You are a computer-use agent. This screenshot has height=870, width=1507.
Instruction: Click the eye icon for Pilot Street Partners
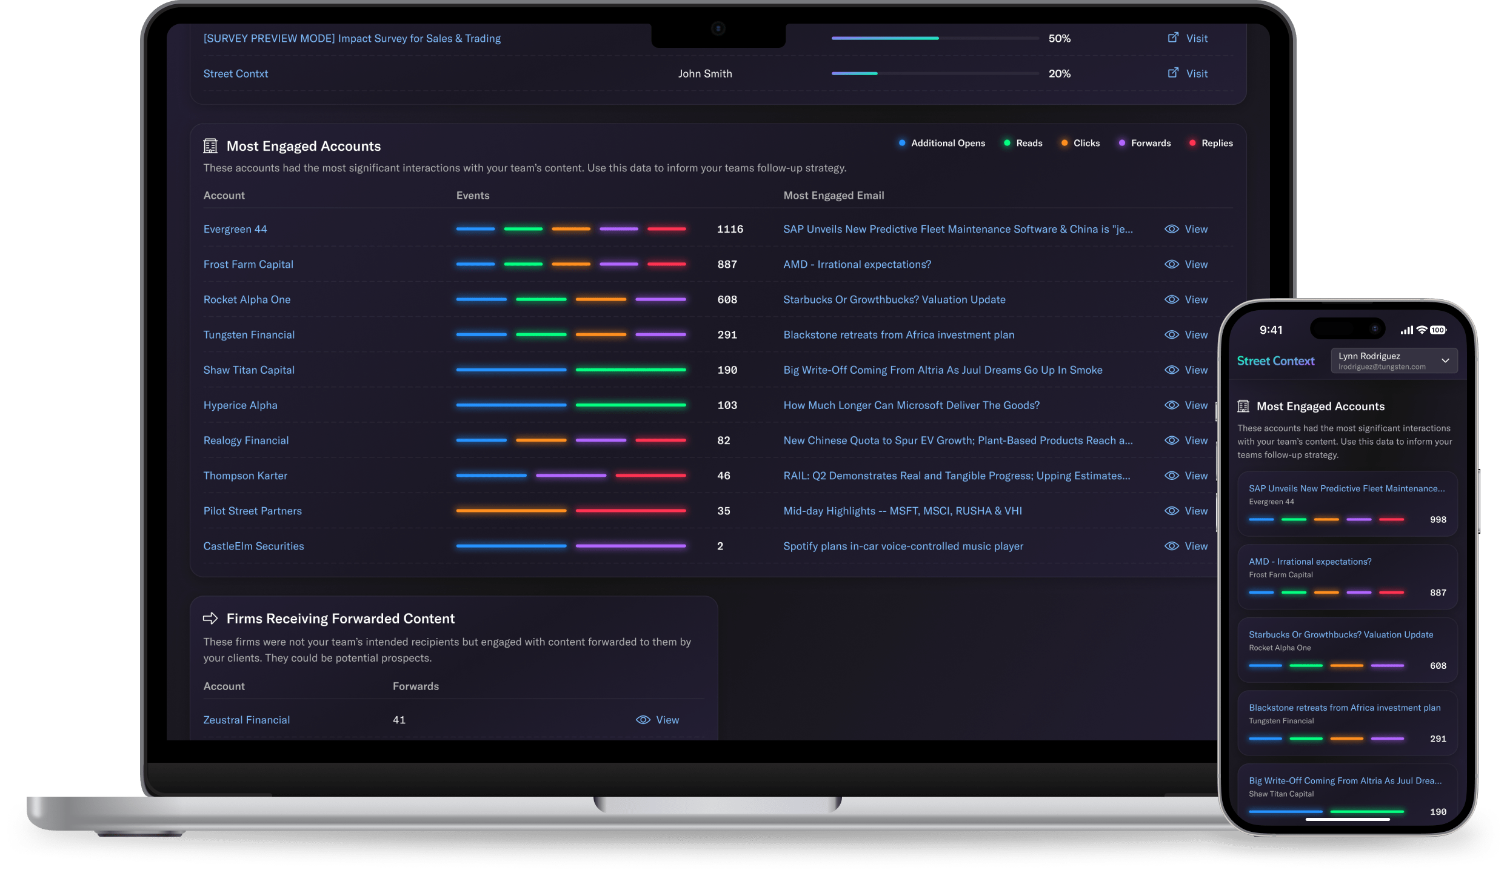[x=1171, y=511]
